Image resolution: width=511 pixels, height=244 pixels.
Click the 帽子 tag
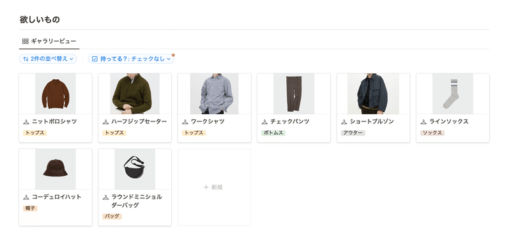click(30, 208)
